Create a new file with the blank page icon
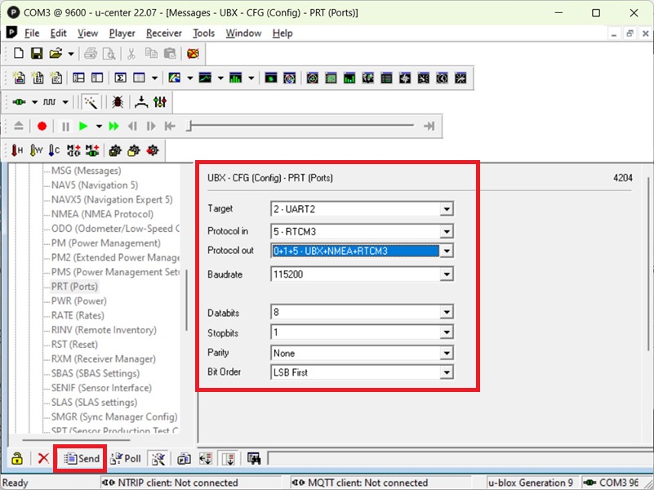Screen dimensions: 654x490 [18, 53]
